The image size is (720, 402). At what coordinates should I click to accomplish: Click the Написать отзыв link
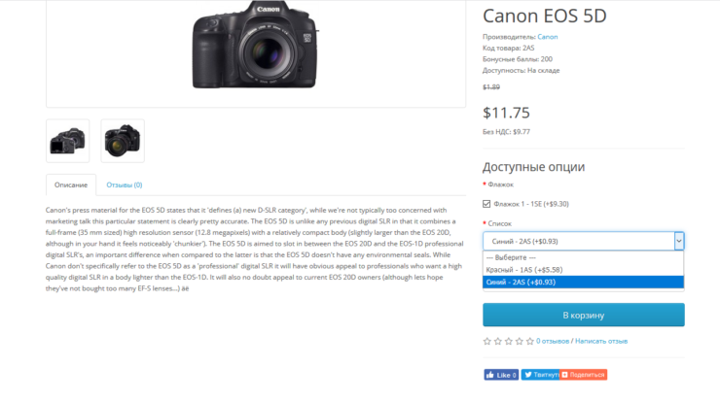(x=600, y=341)
